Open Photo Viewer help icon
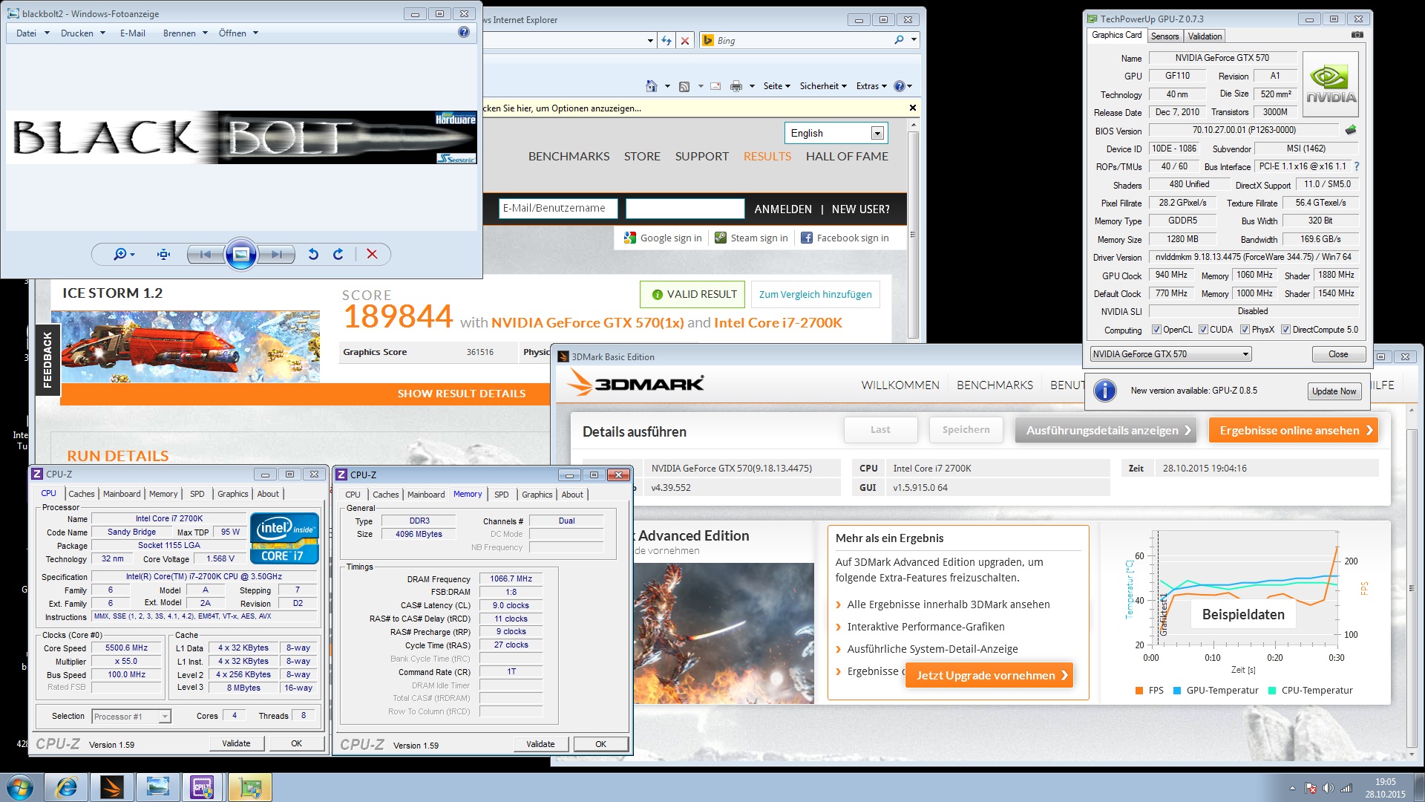Screen dimensions: 1425x802 pyautogui.click(x=464, y=32)
